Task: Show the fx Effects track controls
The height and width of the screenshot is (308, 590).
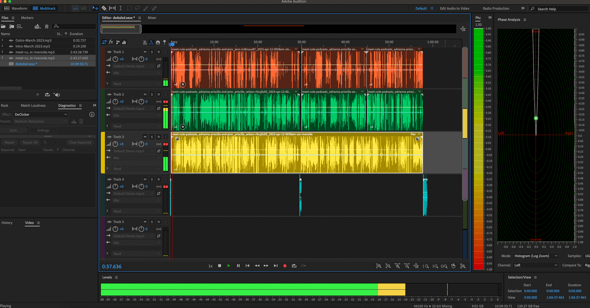Action: pyautogui.click(x=111, y=42)
